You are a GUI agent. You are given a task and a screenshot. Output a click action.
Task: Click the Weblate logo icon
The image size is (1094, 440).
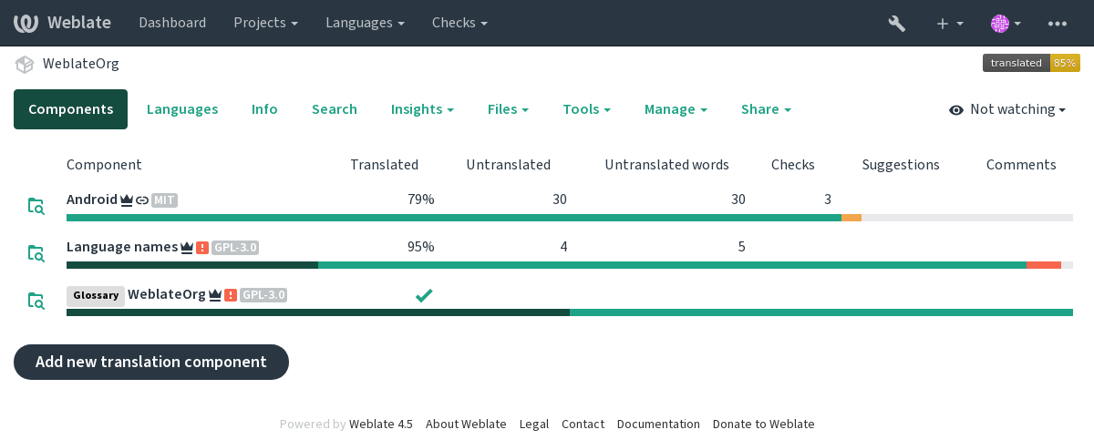(x=26, y=23)
